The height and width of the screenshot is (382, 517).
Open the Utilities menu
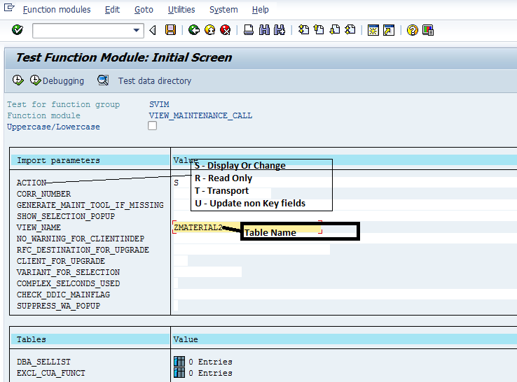point(181,10)
